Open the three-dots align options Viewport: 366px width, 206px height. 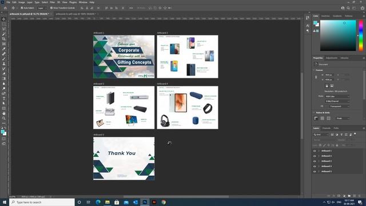tap(131, 8)
